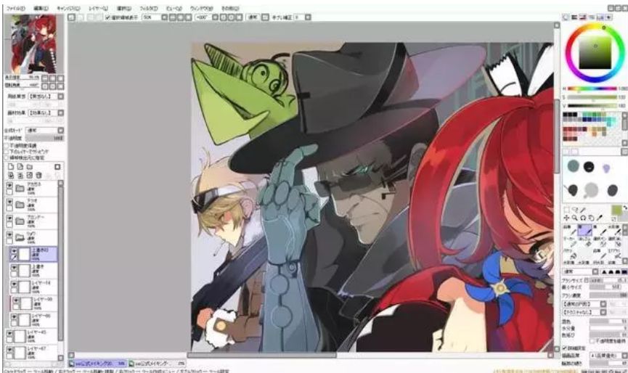628x373 pixels.
Task: Collapse the opened layer folder
Action: (x=20, y=237)
